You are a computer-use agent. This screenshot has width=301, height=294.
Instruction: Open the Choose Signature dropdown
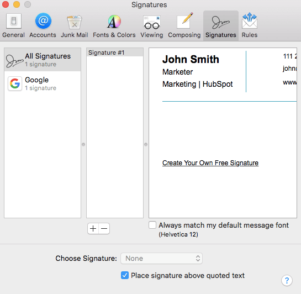click(x=161, y=259)
